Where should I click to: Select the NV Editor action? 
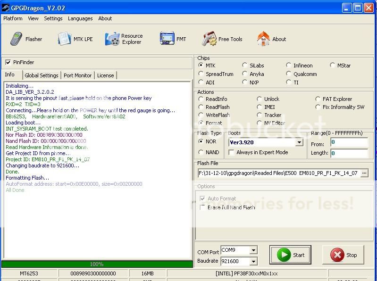tap(259, 123)
